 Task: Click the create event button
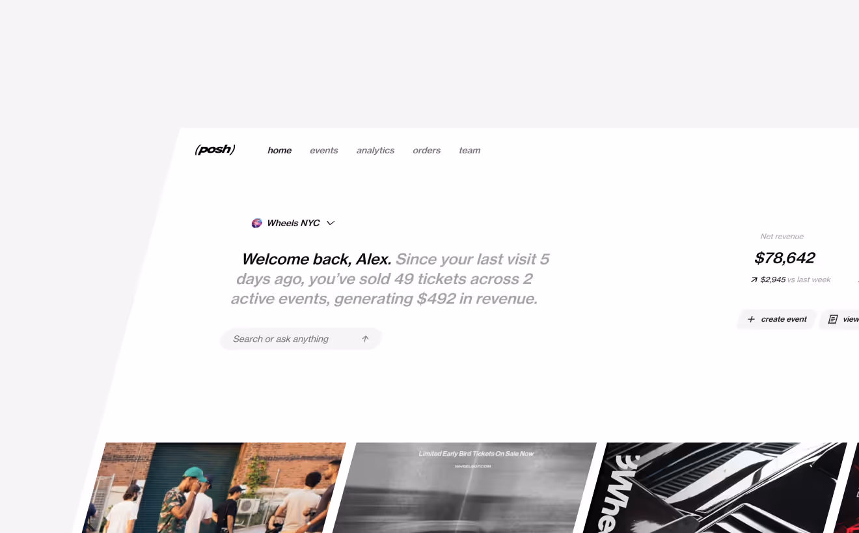click(x=776, y=319)
